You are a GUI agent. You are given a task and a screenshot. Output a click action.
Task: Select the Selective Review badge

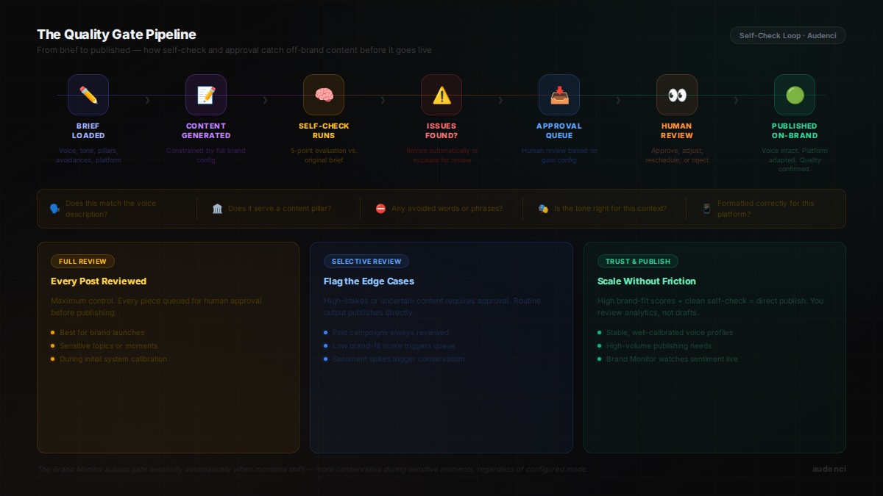point(366,262)
